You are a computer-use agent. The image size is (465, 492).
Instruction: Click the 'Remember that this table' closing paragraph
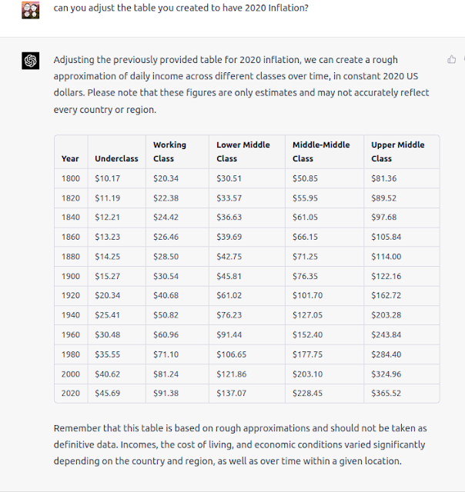[x=239, y=444]
